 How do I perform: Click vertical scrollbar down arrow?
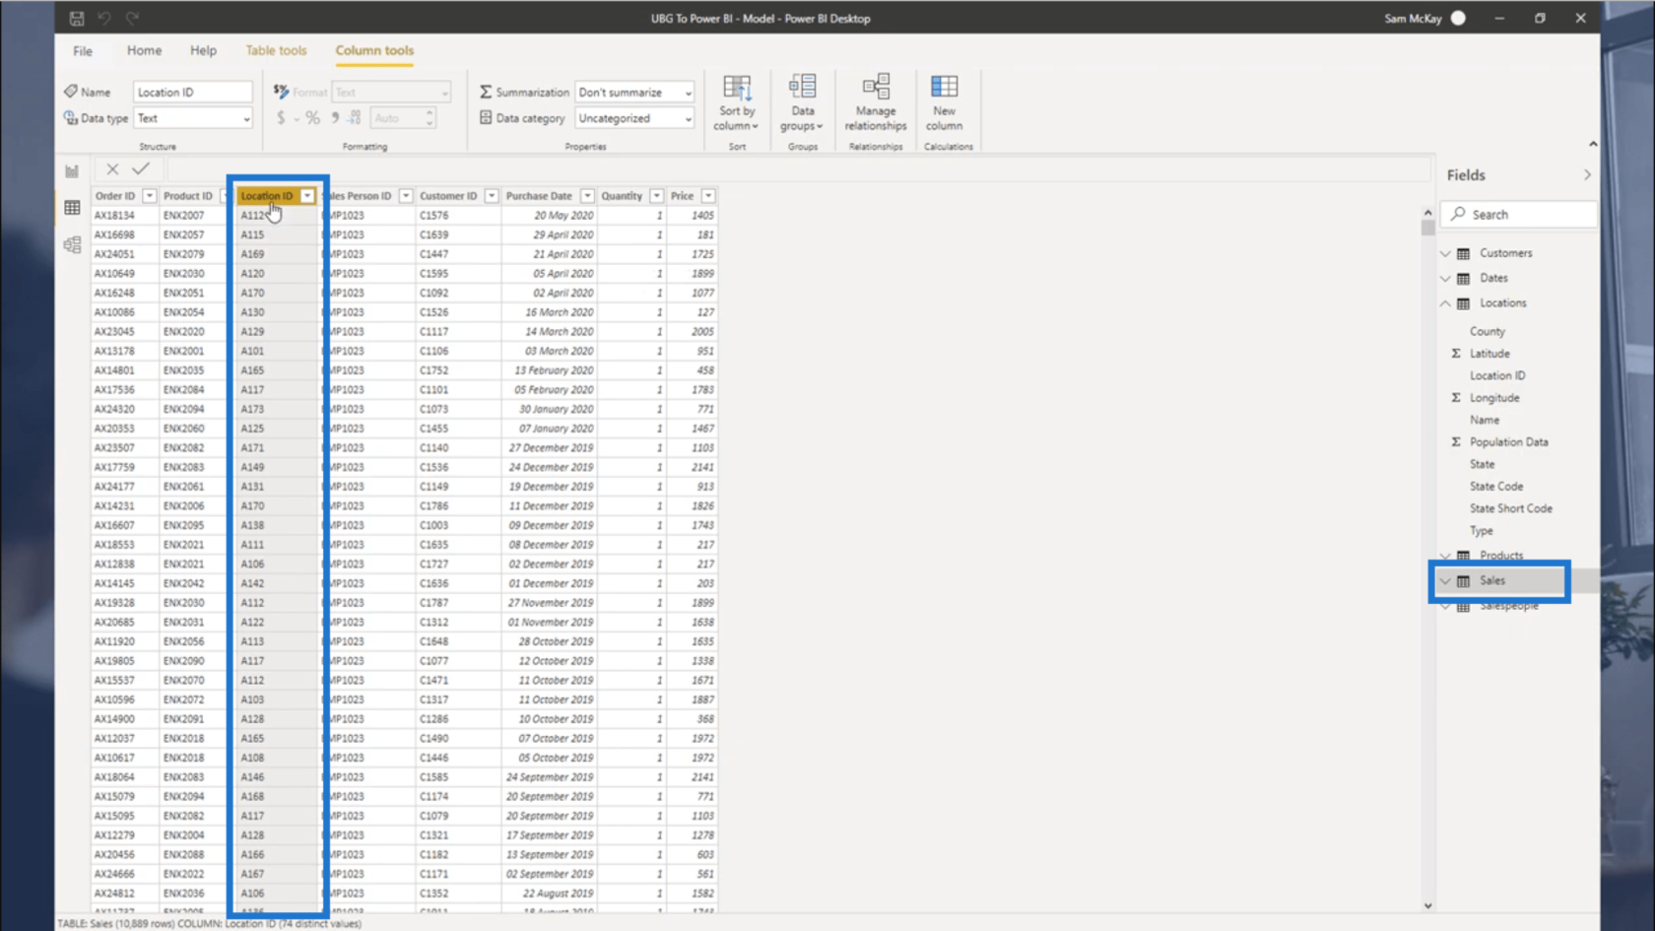click(1427, 905)
